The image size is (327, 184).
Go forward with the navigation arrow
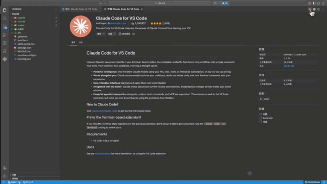click(105, 3)
